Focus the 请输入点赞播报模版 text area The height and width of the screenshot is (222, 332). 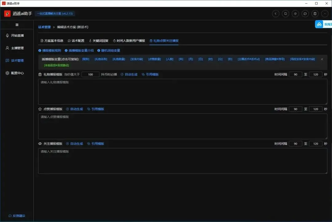183,126
